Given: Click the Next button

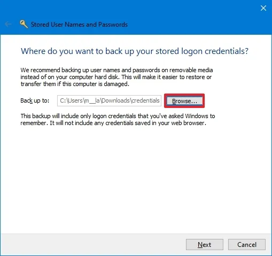Looking at the screenshot, I should pyautogui.click(x=205, y=245).
